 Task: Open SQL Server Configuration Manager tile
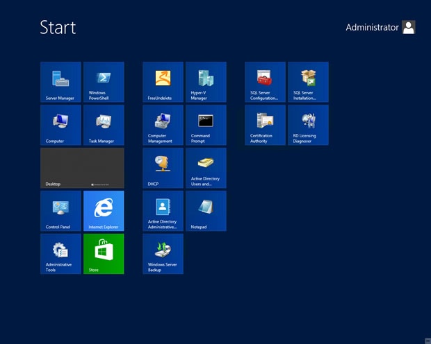point(266,82)
